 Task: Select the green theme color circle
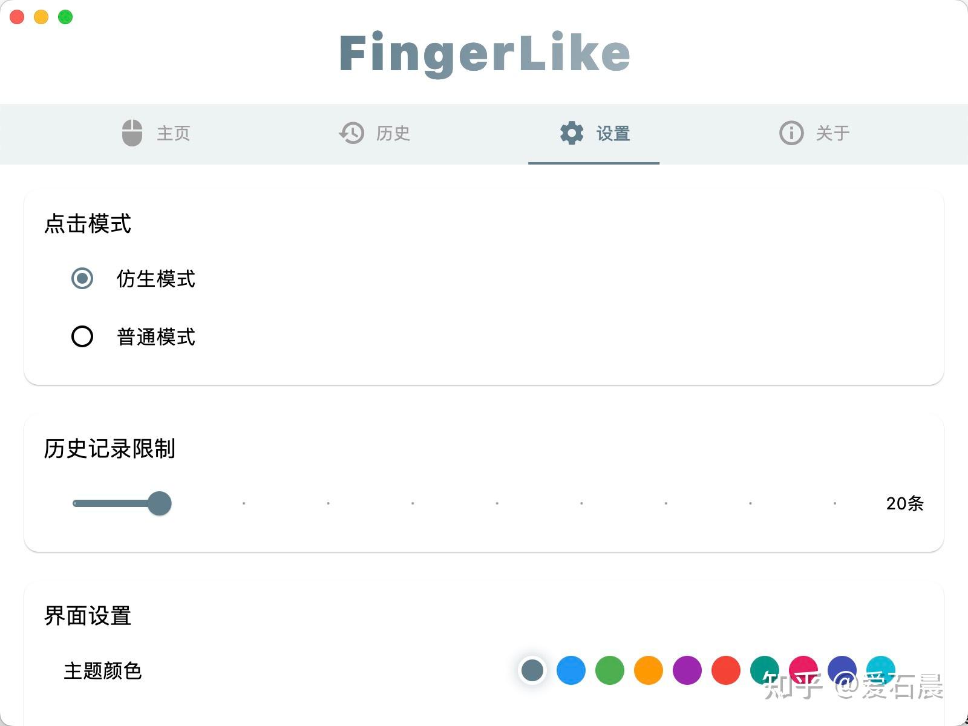609,670
